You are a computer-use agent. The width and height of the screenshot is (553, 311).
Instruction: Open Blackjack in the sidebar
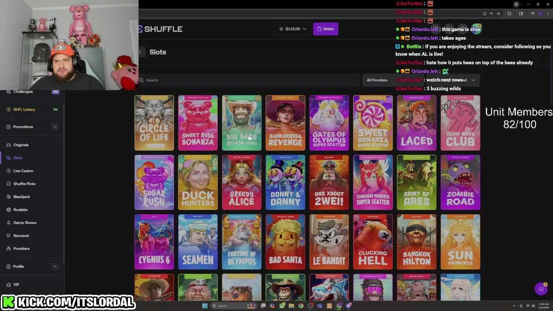32,197
